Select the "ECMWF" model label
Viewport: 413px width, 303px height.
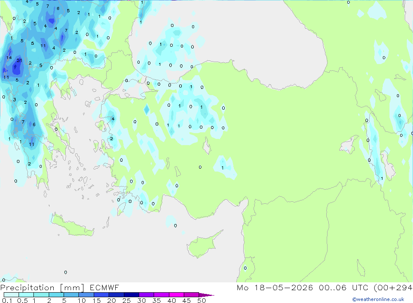(x=104, y=287)
